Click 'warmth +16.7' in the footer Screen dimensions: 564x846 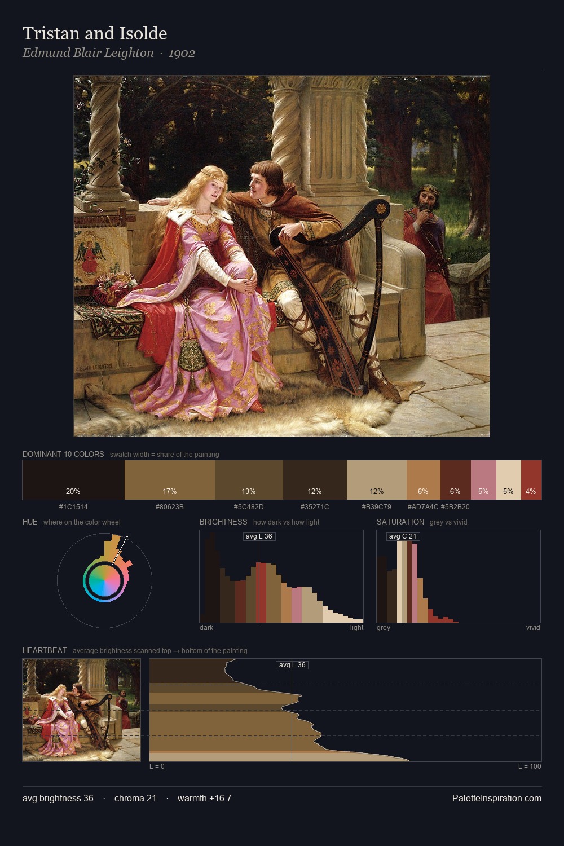[205, 798]
